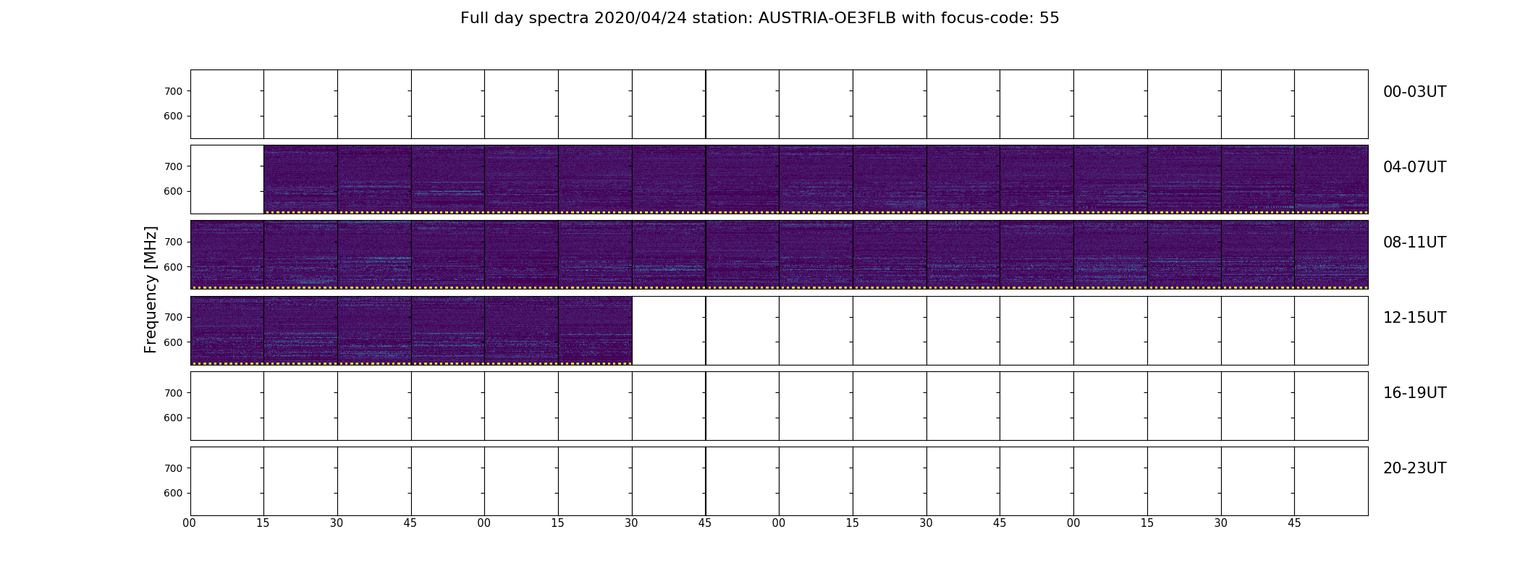Select the 00-03UT row label
This screenshot has height=579, width=1520.
point(1414,92)
